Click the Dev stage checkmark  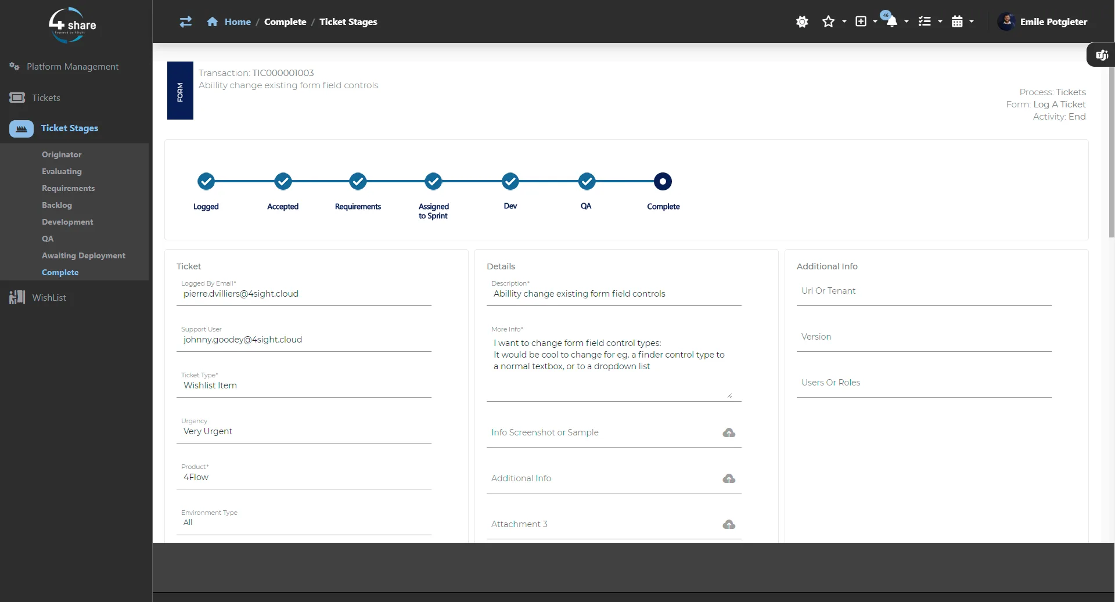tap(510, 182)
